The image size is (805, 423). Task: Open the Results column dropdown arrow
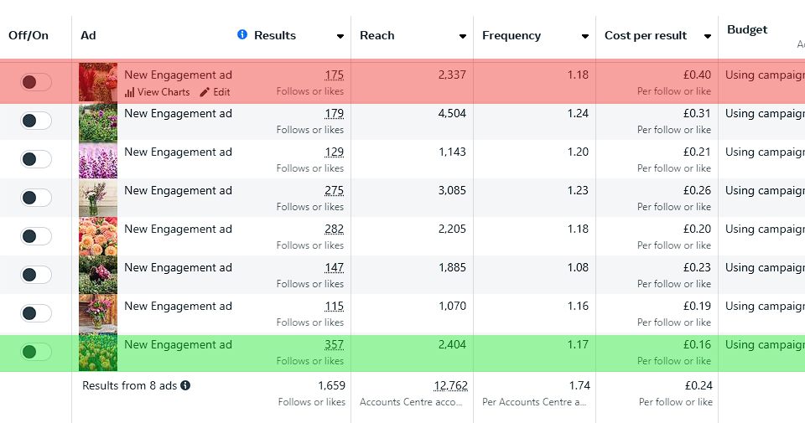coord(340,36)
